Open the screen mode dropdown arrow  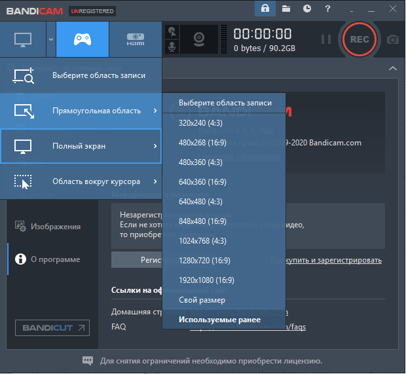point(51,39)
